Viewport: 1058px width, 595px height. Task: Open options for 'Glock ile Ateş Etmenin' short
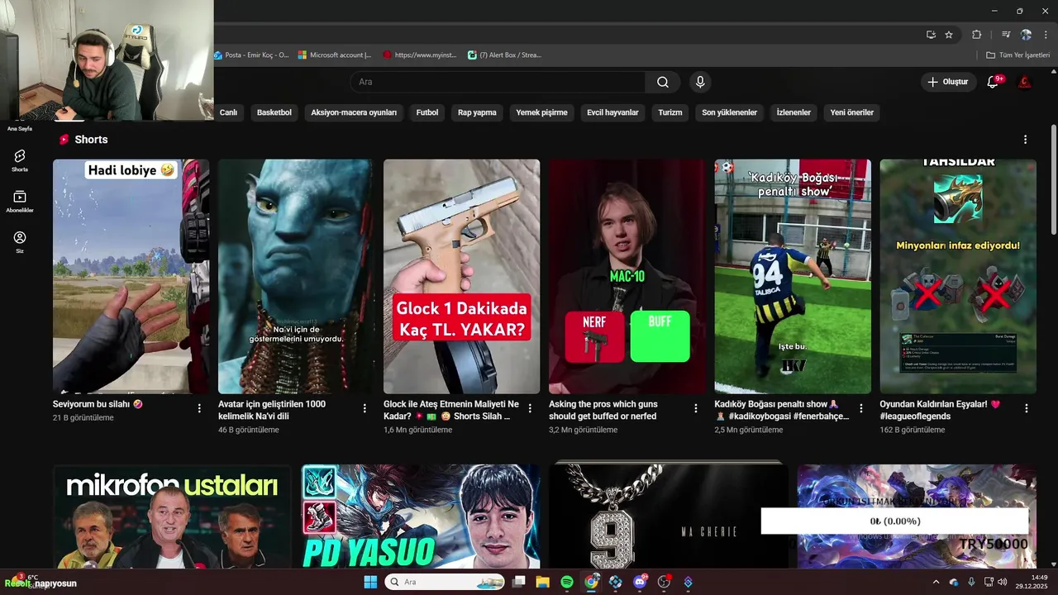tap(530, 408)
